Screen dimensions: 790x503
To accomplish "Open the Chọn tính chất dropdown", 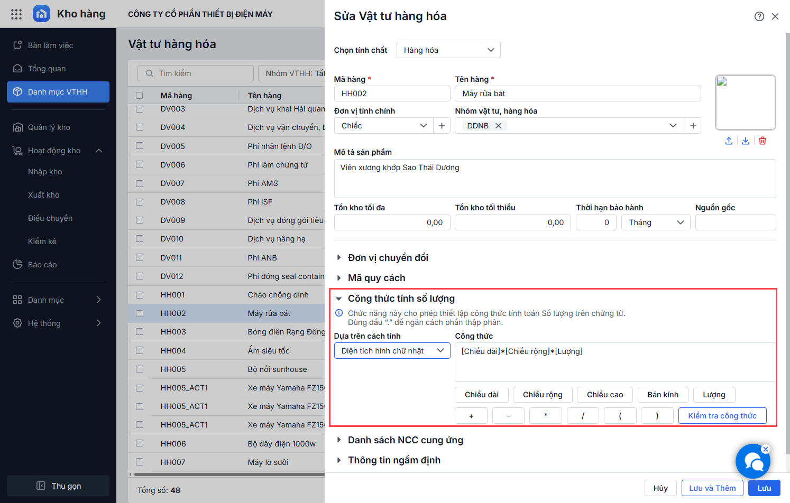I will 448,50.
